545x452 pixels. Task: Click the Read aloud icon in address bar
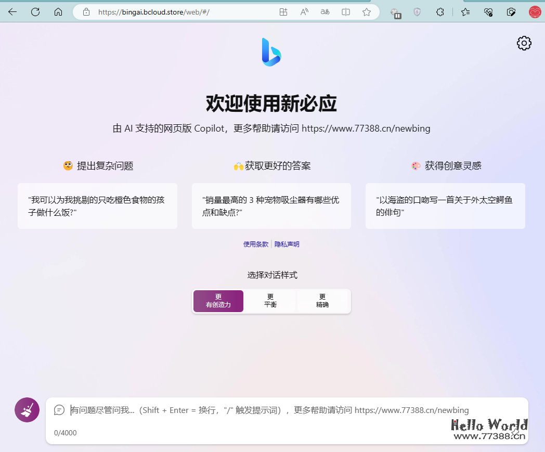tap(304, 12)
